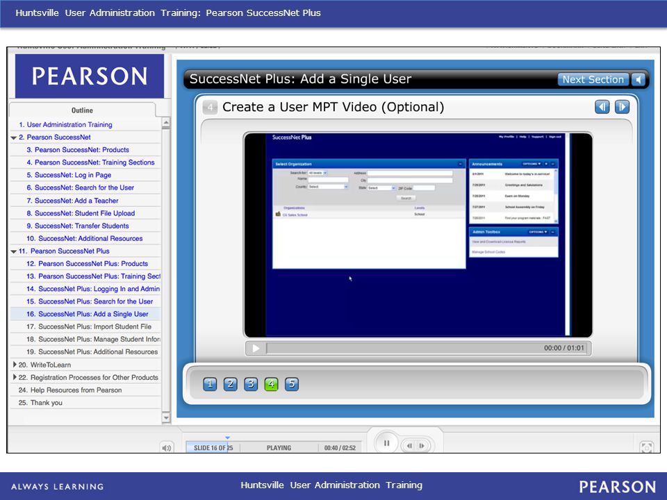
Task: Play the embedded Create a User video
Action: 256,348
